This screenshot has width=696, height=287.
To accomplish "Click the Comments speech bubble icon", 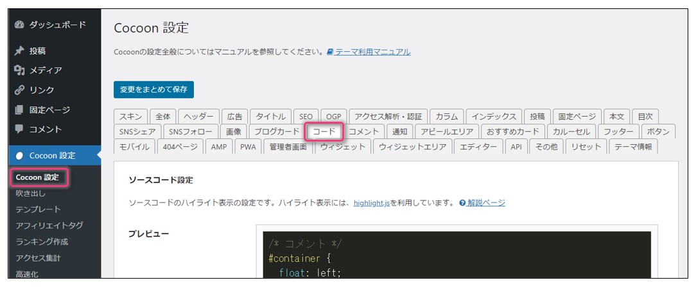I will pos(19,129).
